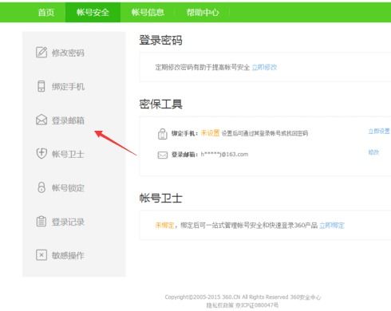This screenshot has height=311, width=391.
Task: Click the 立即绑定 link under 帐号卫士
Action: click(x=332, y=226)
